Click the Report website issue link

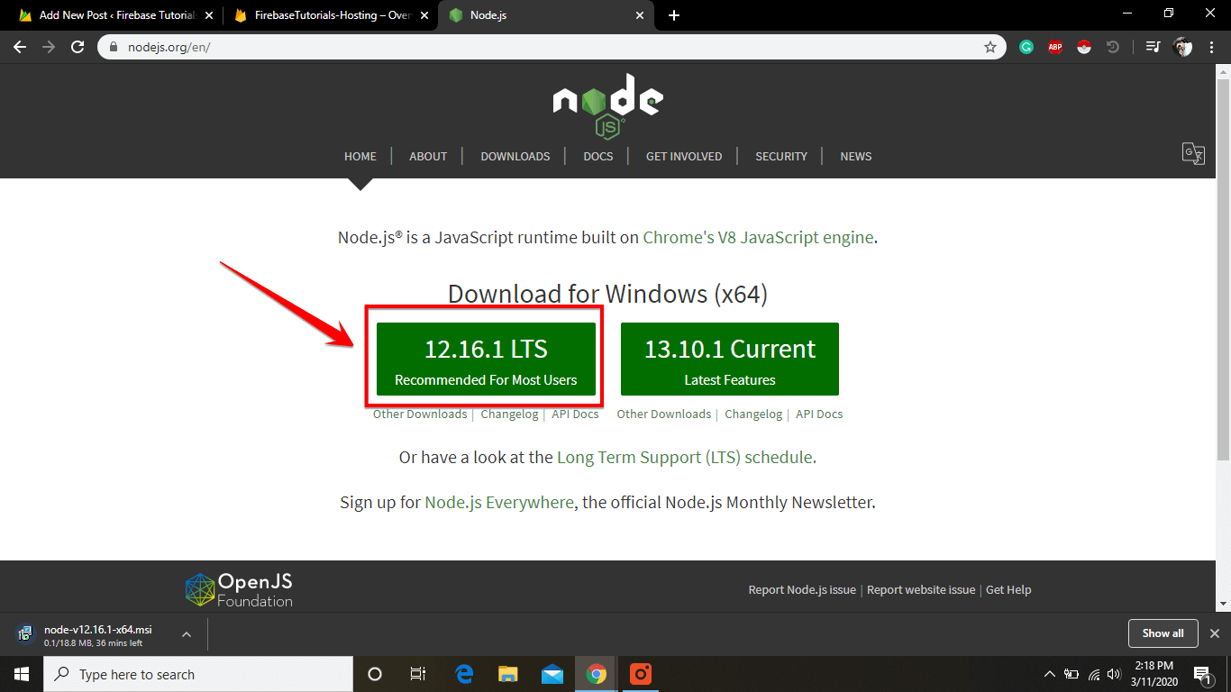(921, 589)
